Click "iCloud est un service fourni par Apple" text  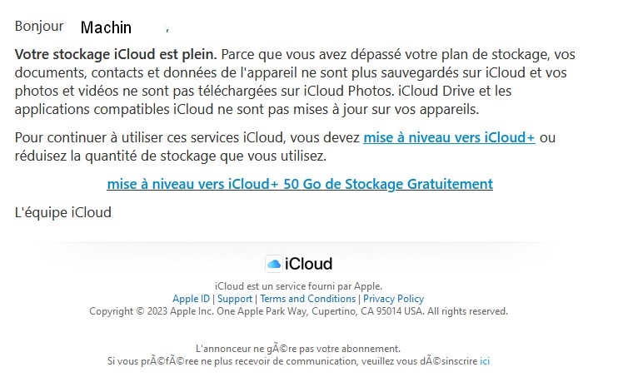tap(298, 286)
